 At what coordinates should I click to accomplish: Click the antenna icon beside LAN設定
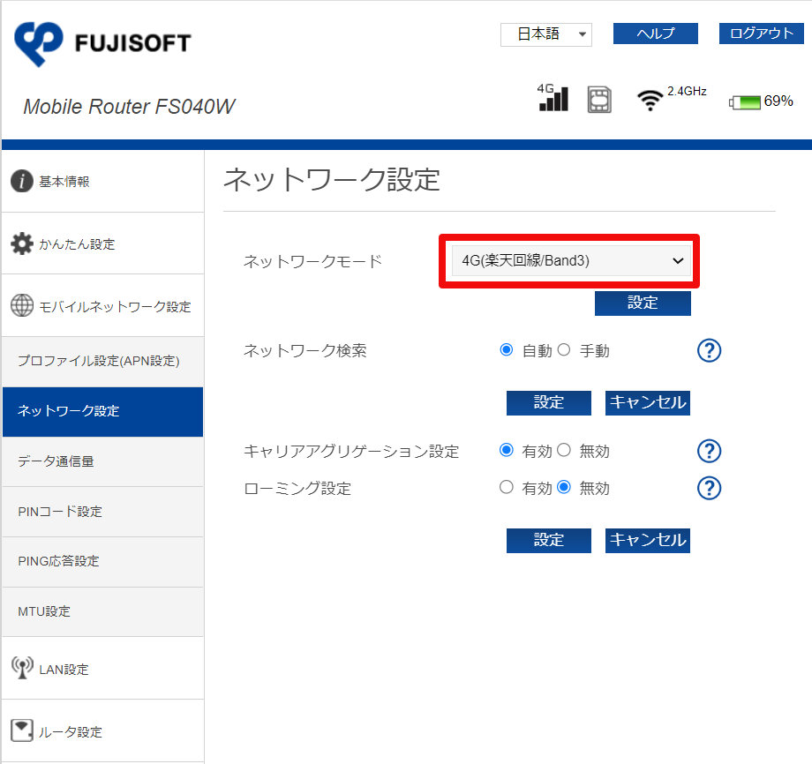click(x=22, y=668)
